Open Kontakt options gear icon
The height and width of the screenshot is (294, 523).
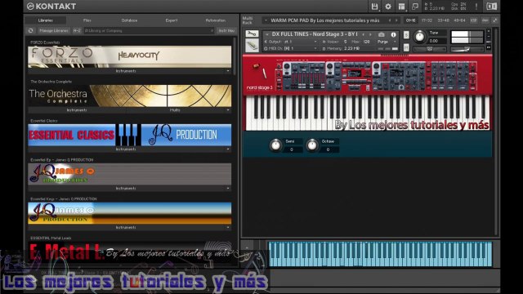click(x=388, y=7)
